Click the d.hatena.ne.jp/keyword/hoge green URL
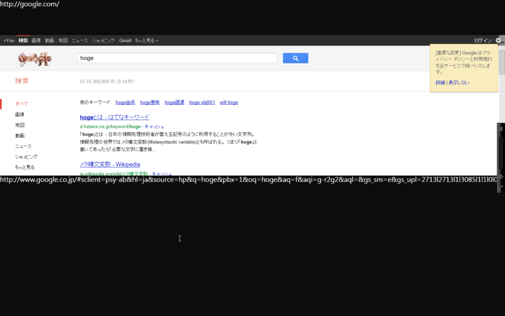Image resolution: width=505 pixels, height=316 pixels. [110, 126]
